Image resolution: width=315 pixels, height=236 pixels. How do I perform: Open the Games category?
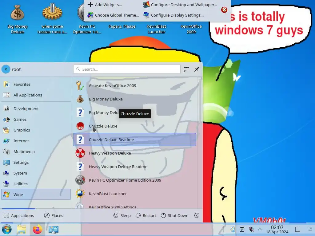36,120
